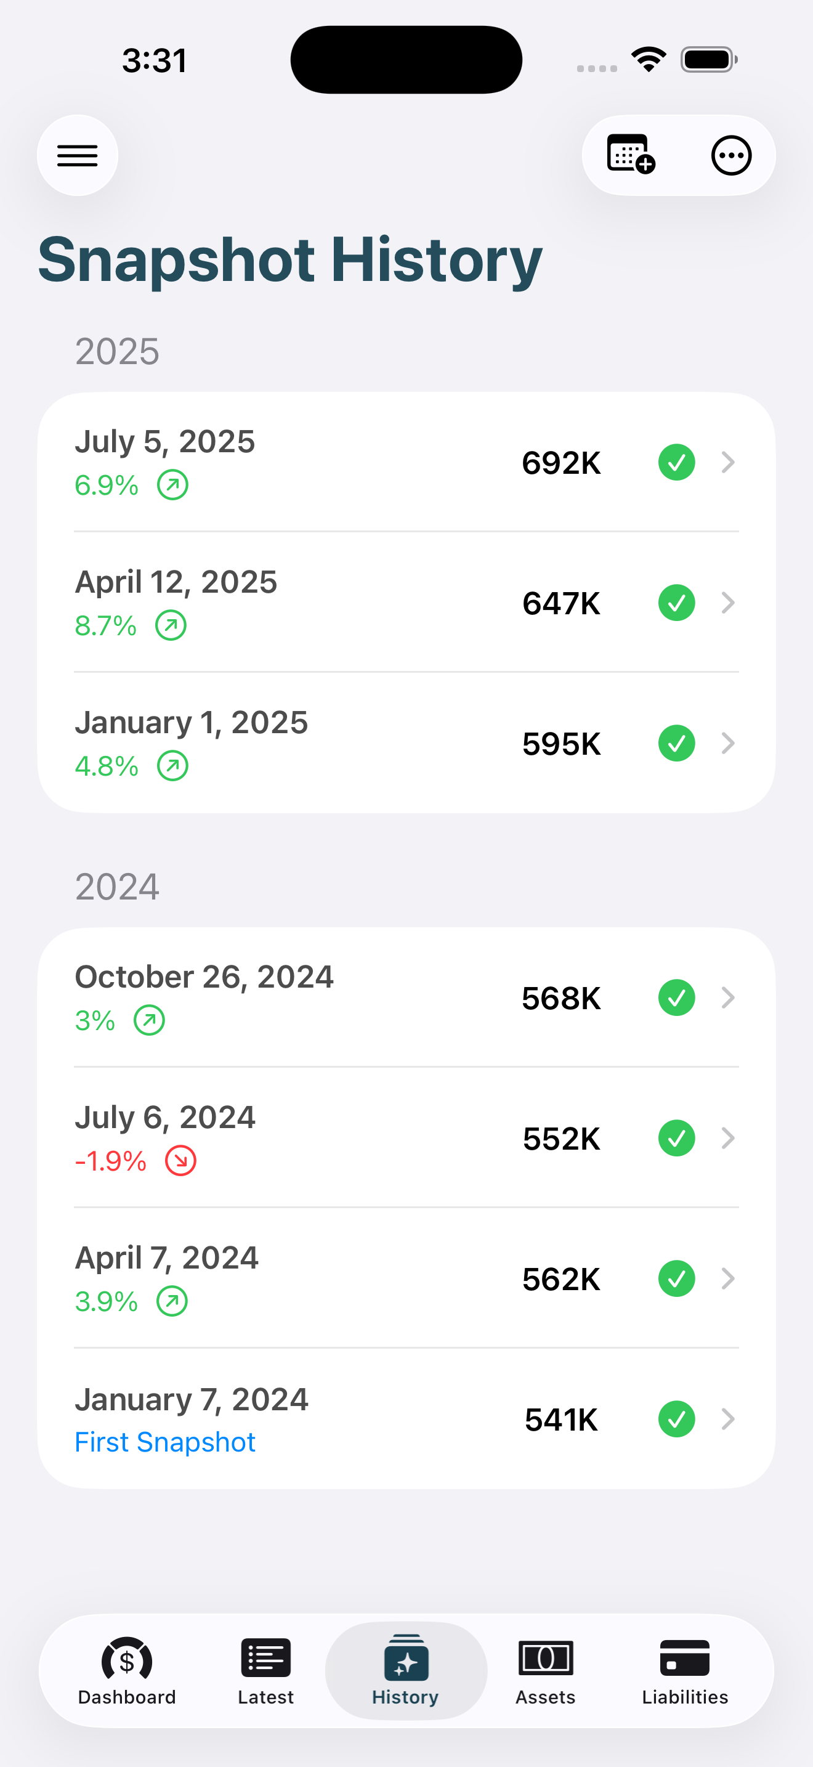The height and width of the screenshot is (1767, 813).
Task: Tap the Liabilities credit card tab icon
Action: (684, 1658)
